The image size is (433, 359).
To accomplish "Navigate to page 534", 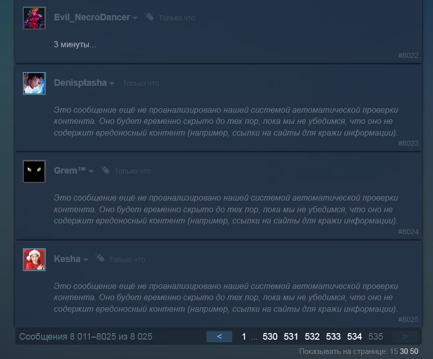I will [354, 337].
